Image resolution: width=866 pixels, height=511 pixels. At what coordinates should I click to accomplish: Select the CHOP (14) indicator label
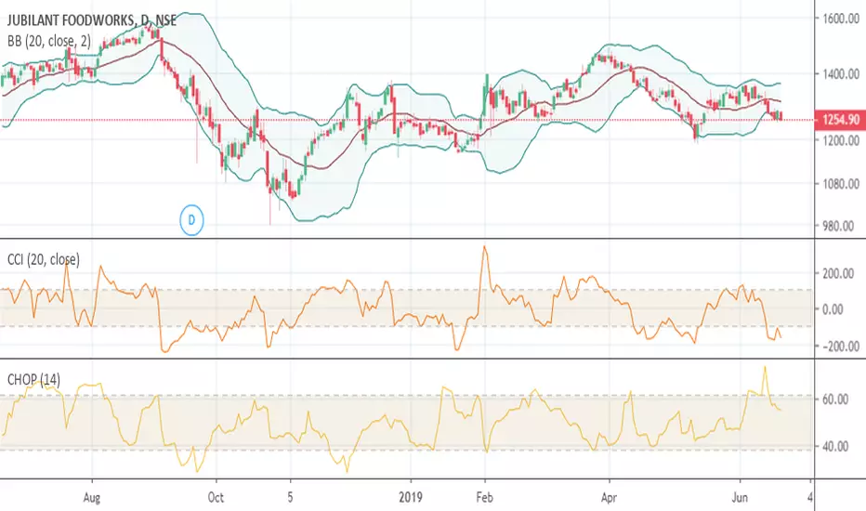click(x=33, y=379)
